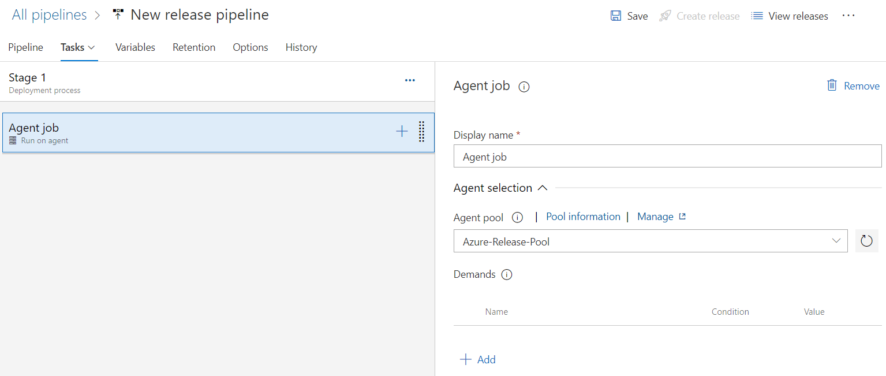Open the Pool information link
886x376 pixels.
pos(583,217)
